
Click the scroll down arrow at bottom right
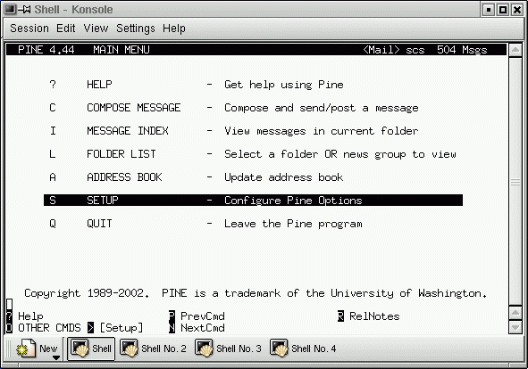pos(515,327)
